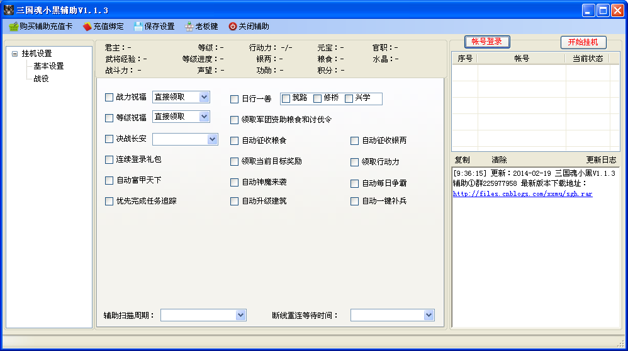Open the files.cnblogs.com download link
The image size is (628, 351).
522,193
